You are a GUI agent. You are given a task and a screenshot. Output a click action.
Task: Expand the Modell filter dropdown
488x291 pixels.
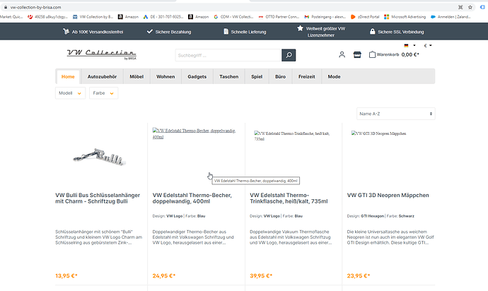70,93
